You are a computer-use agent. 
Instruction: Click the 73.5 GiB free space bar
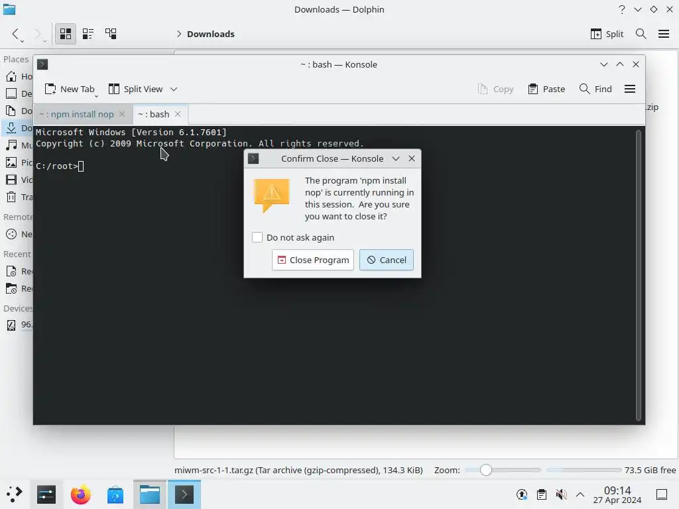click(584, 470)
